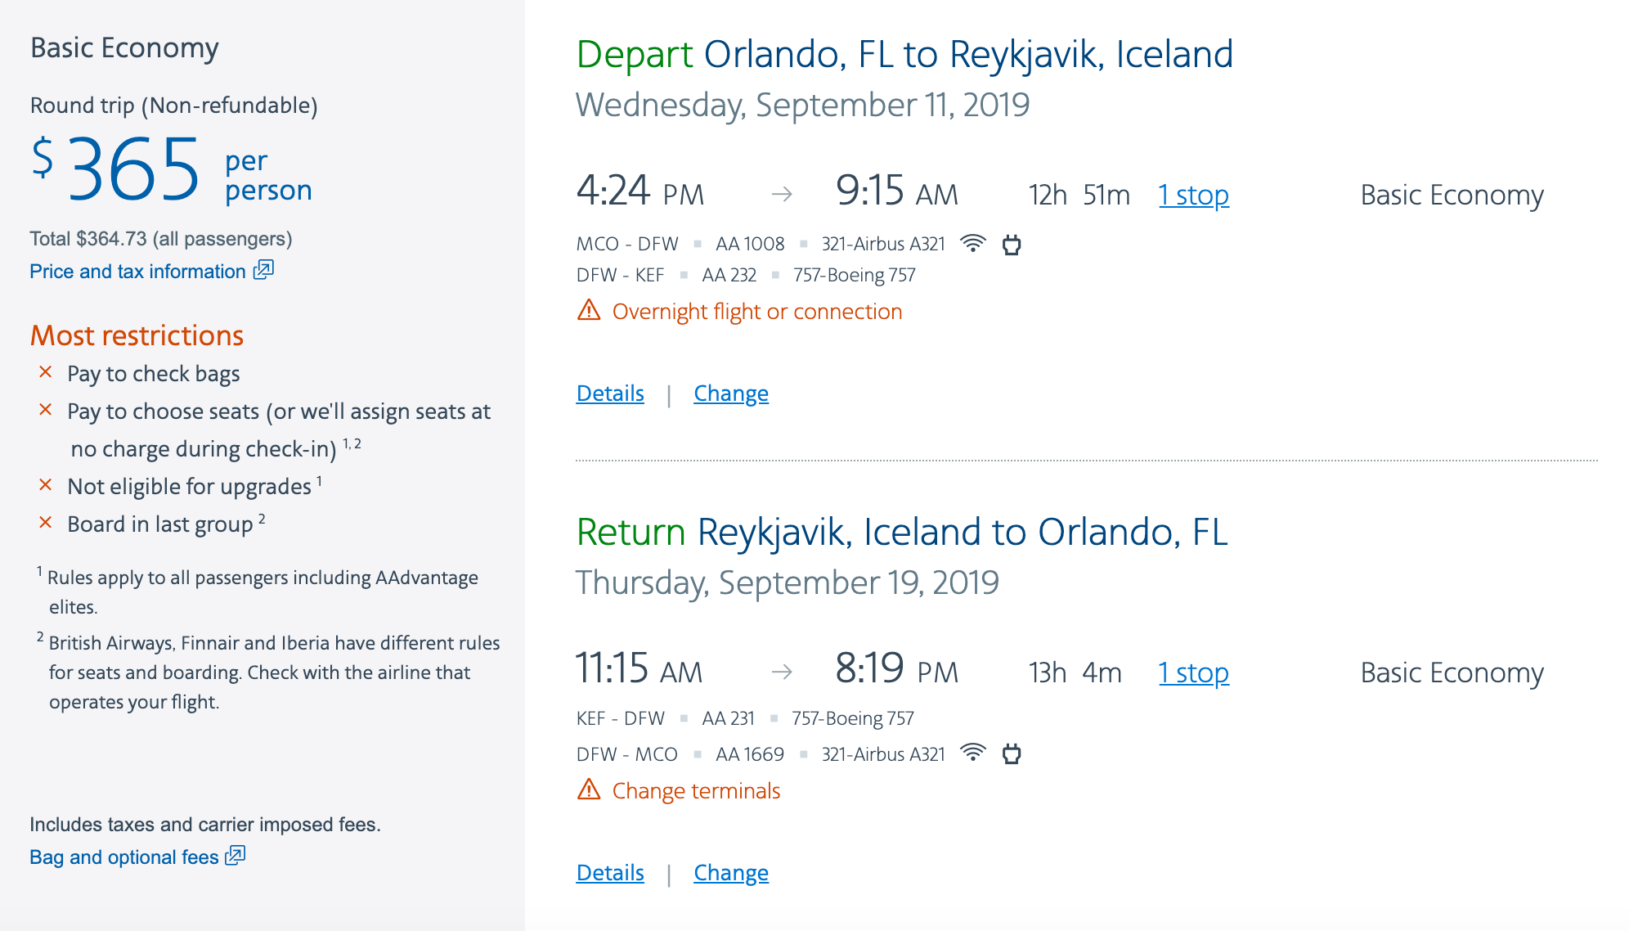View Details for the departing Orlando flight

[x=610, y=394]
